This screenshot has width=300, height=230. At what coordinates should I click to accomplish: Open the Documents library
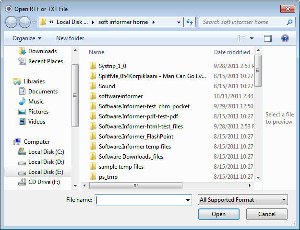pos(38,92)
